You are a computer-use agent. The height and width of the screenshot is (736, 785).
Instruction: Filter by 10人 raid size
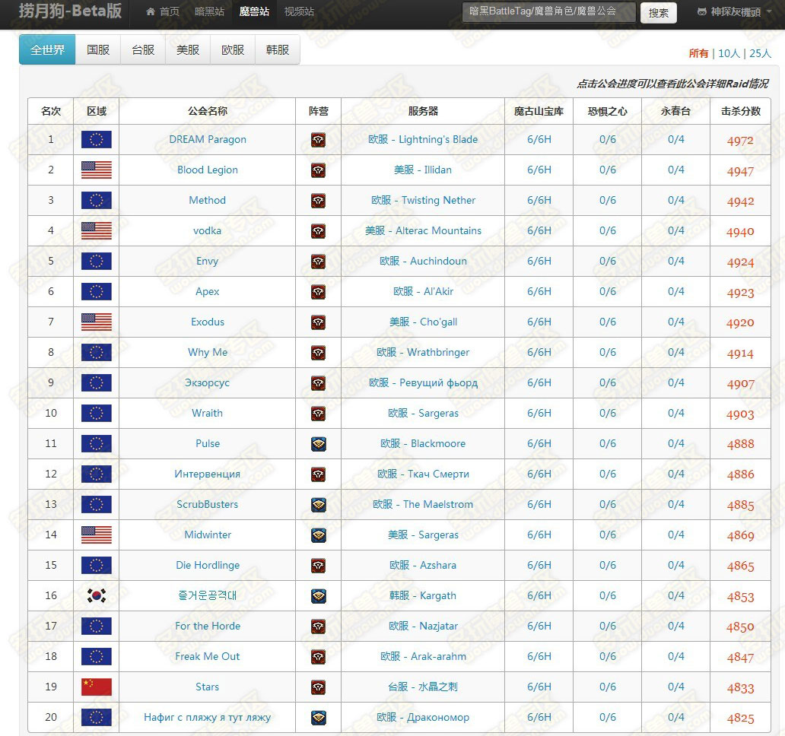point(729,53)
